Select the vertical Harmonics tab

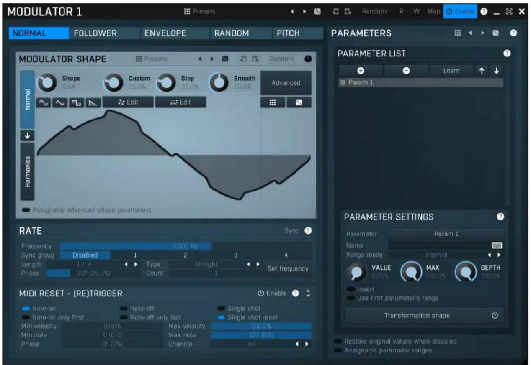point(27,171)
